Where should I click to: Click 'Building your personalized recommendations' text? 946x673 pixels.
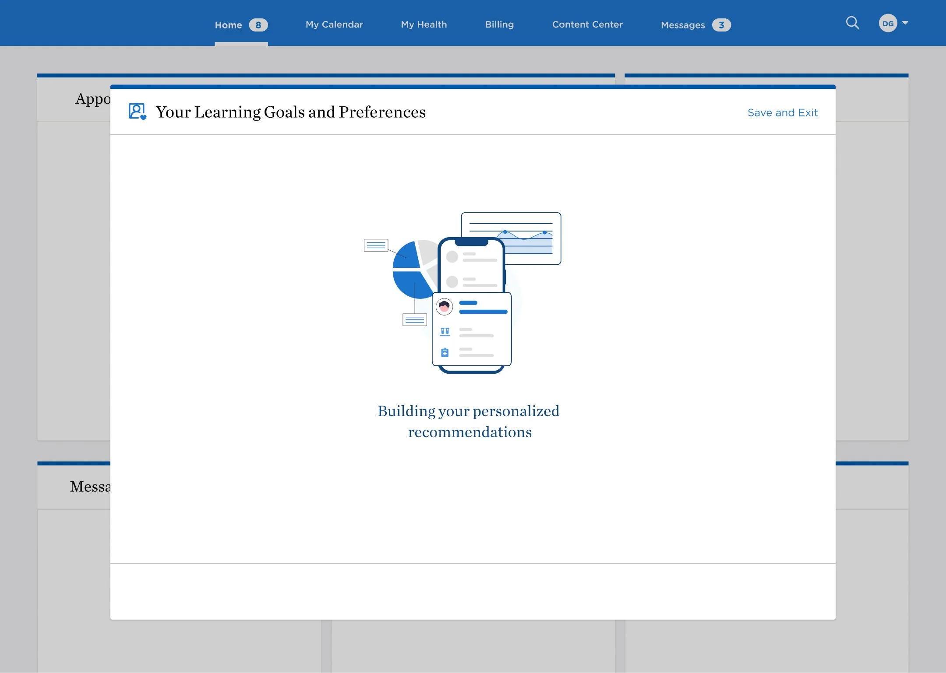pos(469,421)
